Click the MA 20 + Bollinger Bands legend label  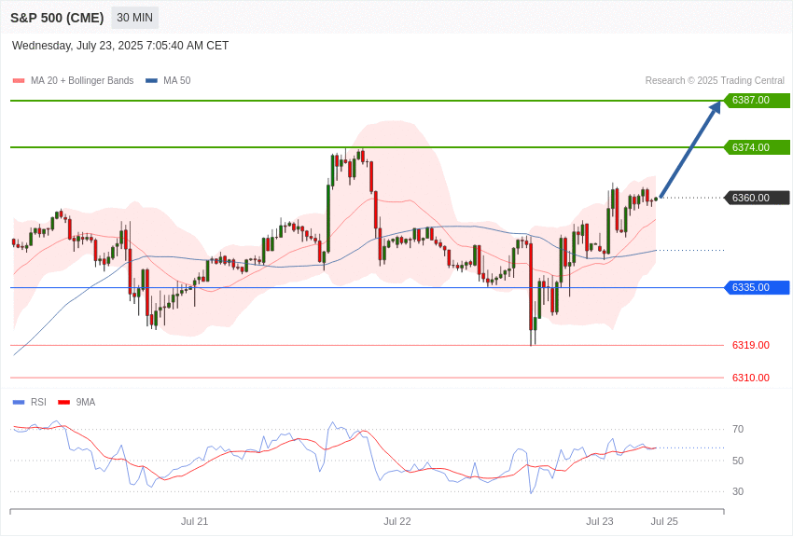(82, 81)
